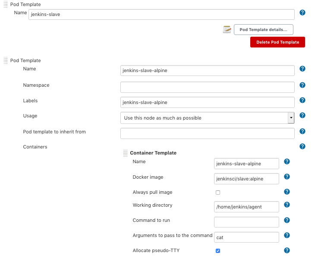Show help for Pod template to inherit from
318x259 pixels.
302,131
